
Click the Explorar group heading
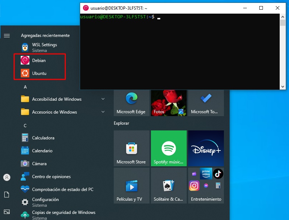click(122, 123)
